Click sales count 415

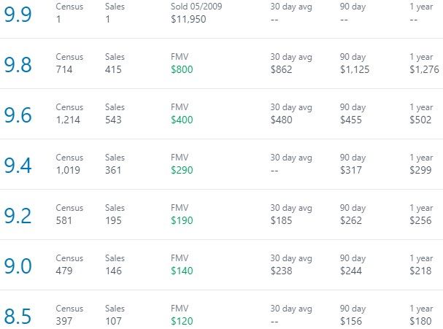(113, 69)
